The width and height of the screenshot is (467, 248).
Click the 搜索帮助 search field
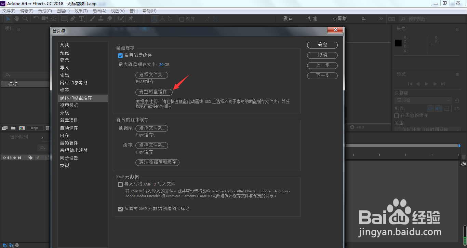click(432, 19)
